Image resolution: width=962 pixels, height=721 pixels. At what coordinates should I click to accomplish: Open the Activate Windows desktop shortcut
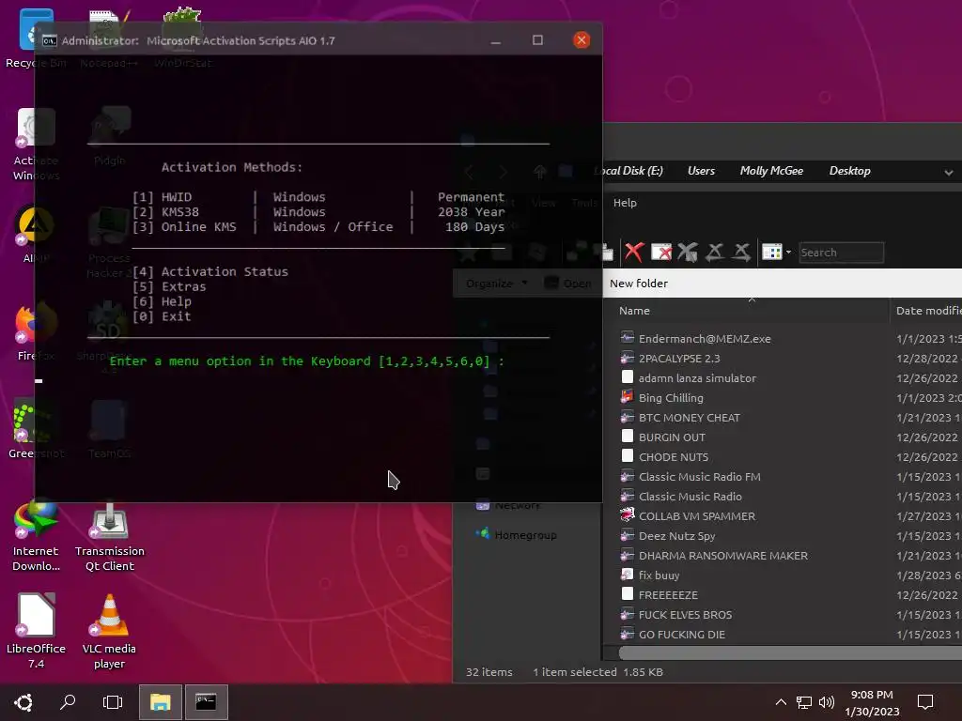[x=36, y=145]
